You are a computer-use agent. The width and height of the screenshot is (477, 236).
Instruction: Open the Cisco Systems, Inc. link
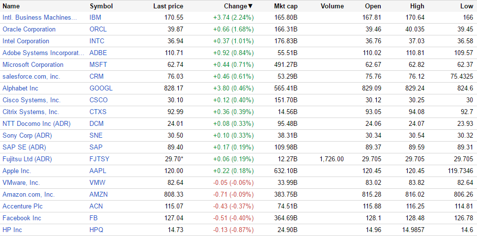(31, 100)
